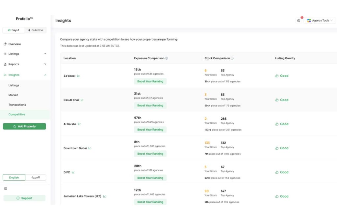The height and width of the screenshot is (211, 337).
Task: Click Exposure Comparison info icon
Action: coord(167,58)
